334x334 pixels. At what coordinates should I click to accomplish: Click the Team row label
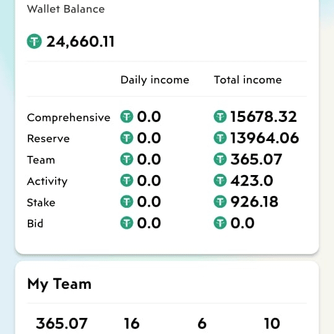pos(41,160)
